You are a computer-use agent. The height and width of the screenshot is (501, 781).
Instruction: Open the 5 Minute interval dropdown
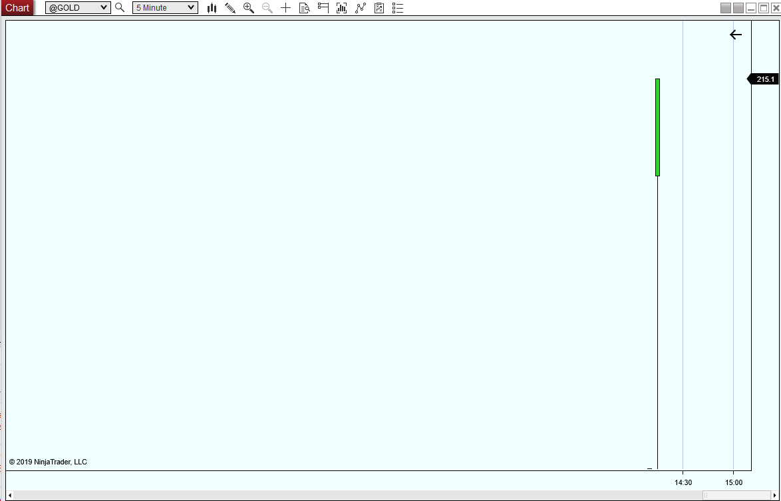click(x=165, y=7)
